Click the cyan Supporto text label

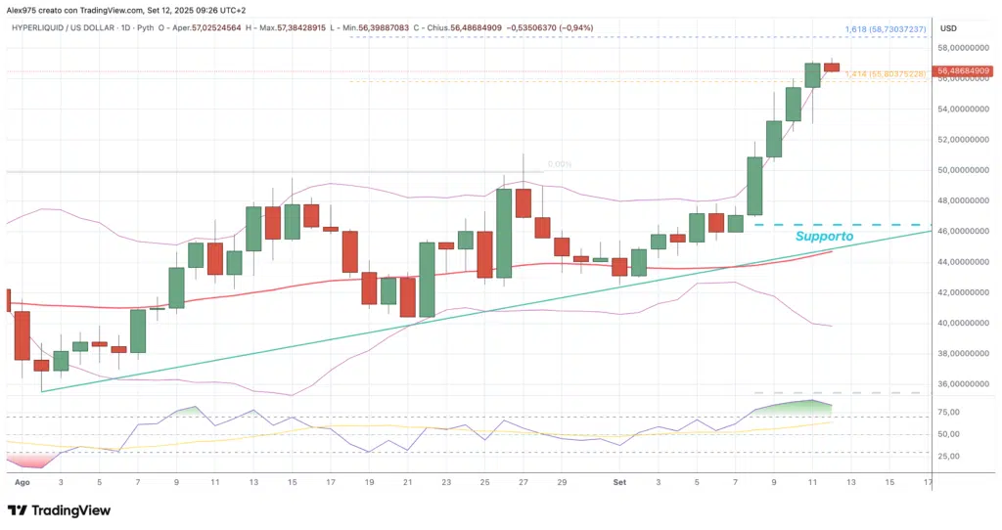pyautogui.click(x=824, y=237)
